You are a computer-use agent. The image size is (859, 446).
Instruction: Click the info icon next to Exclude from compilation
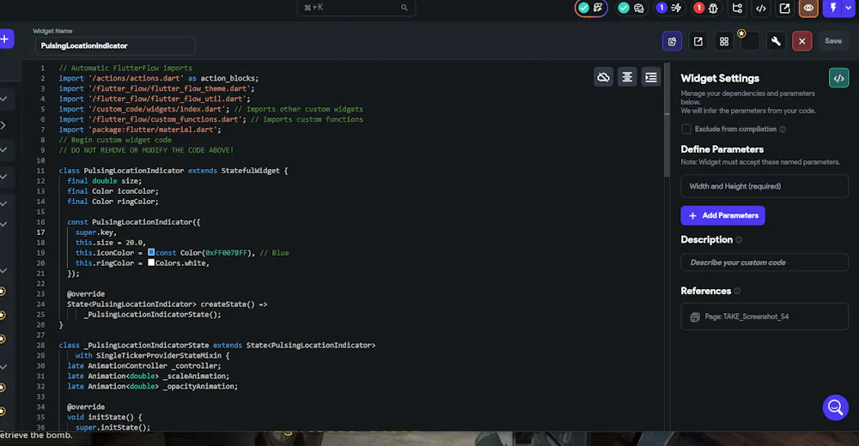pyautogui.click(x=783, y=130)
